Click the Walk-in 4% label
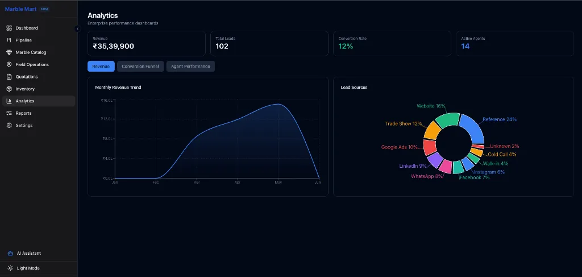The height and width of the screenshot is (277, 582). click(x=496, y=163)
